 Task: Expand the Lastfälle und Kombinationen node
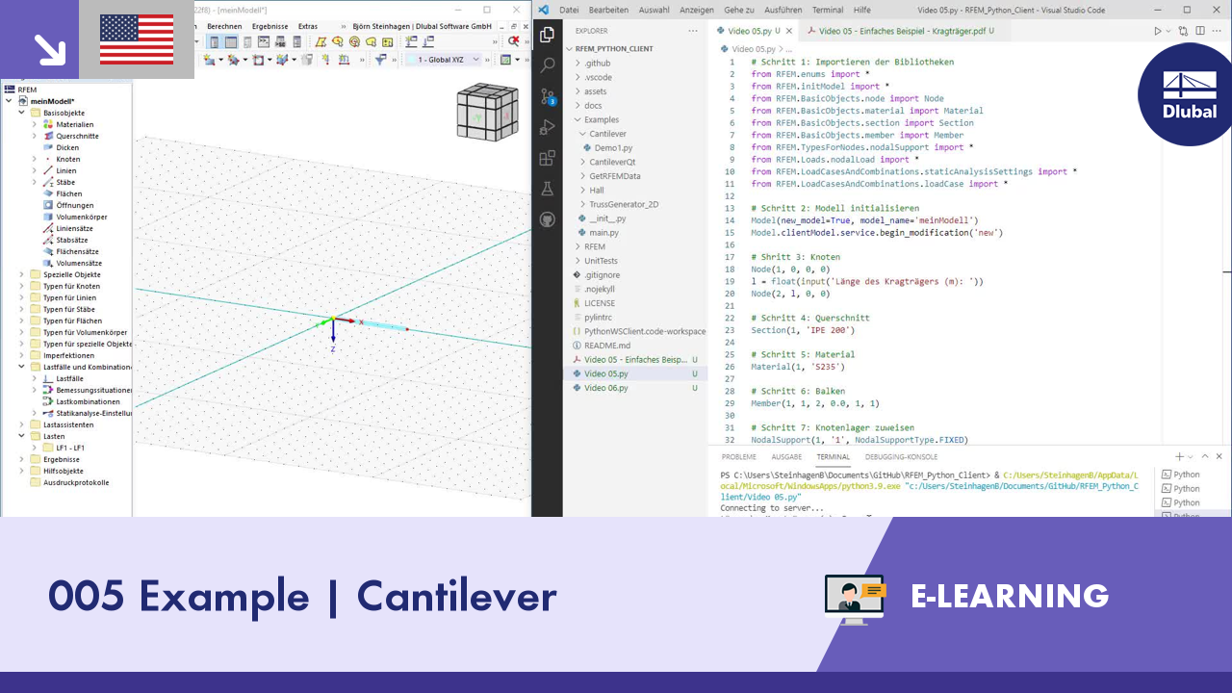click(21, 367)
